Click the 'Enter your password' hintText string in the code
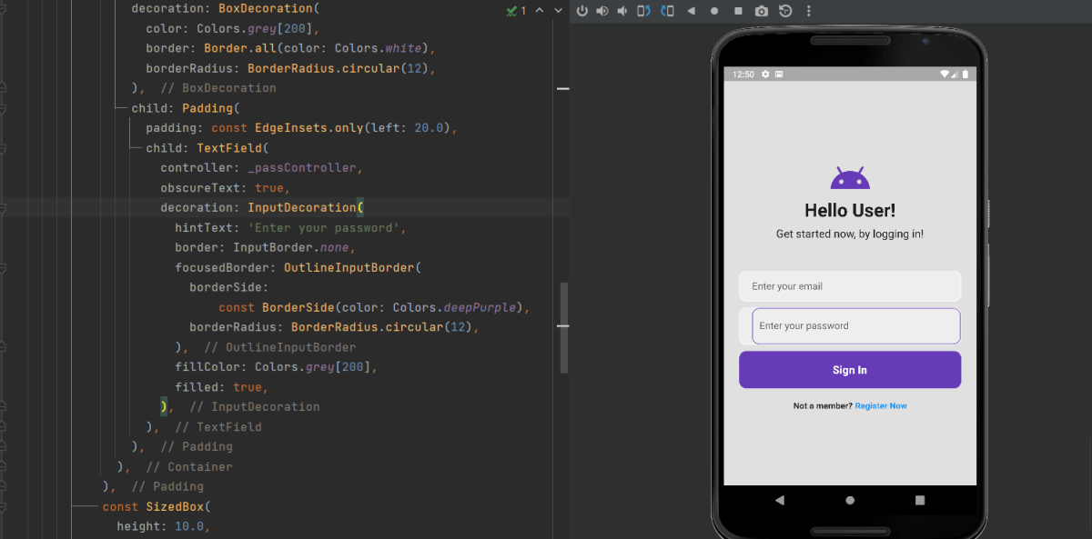The height and width of the screenshot is (539, 1092). tap(323, 228)
